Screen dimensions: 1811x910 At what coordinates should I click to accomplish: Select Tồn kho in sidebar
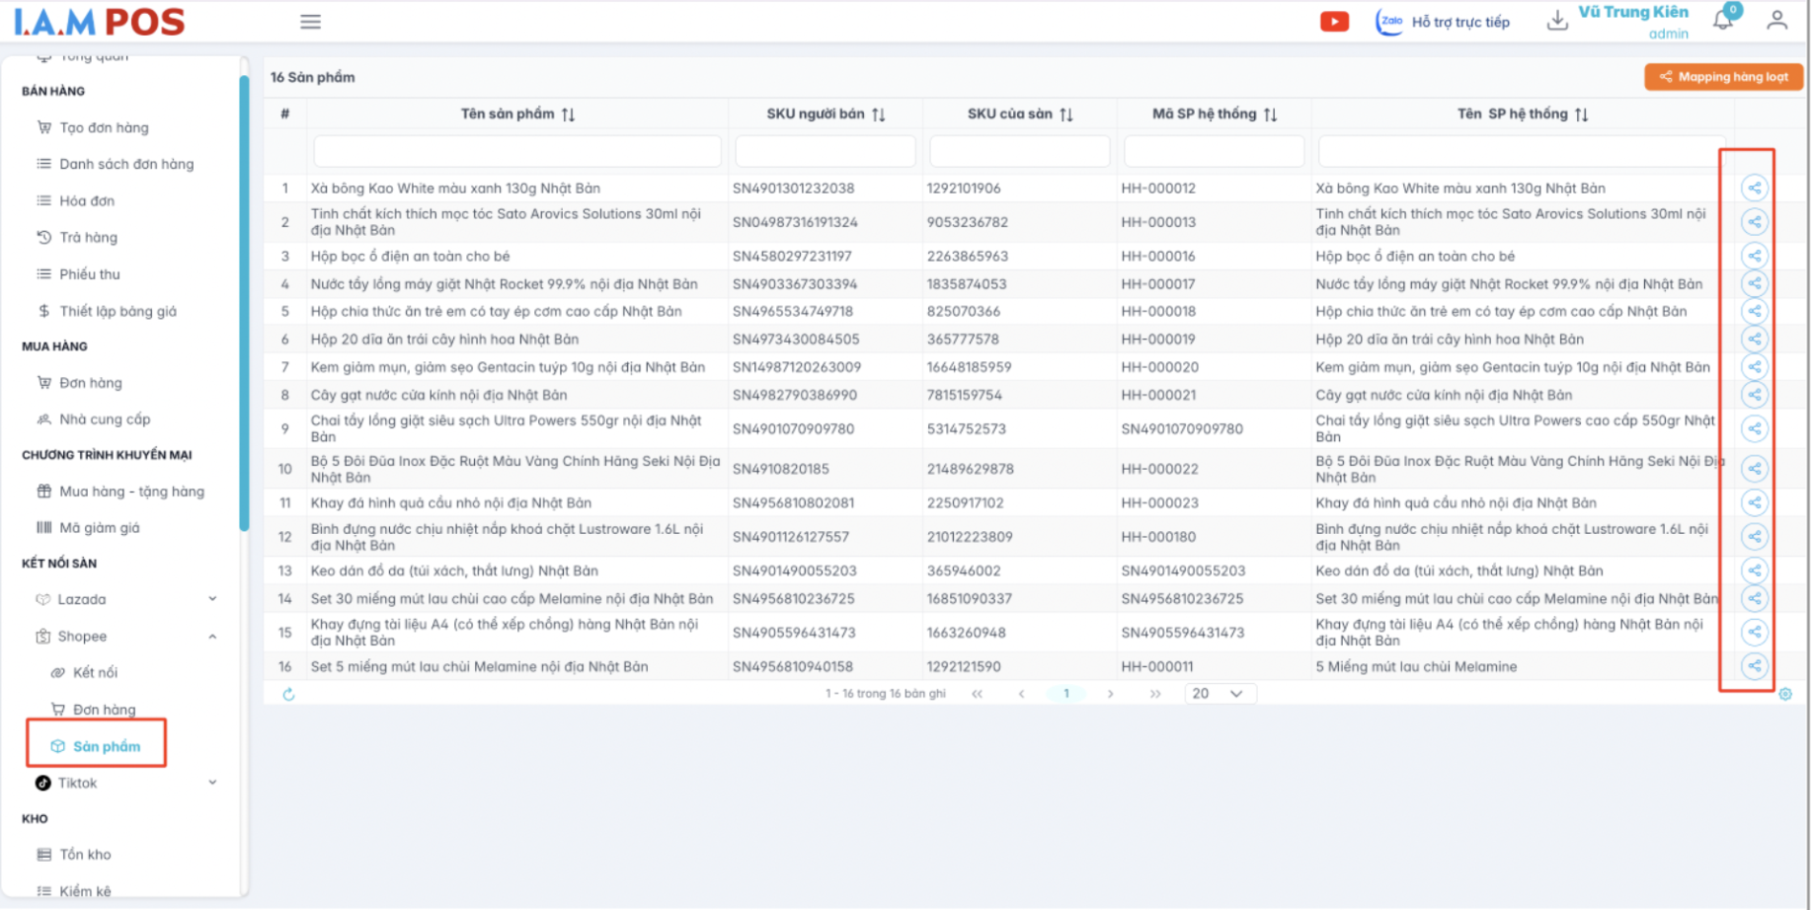[85, 855]
